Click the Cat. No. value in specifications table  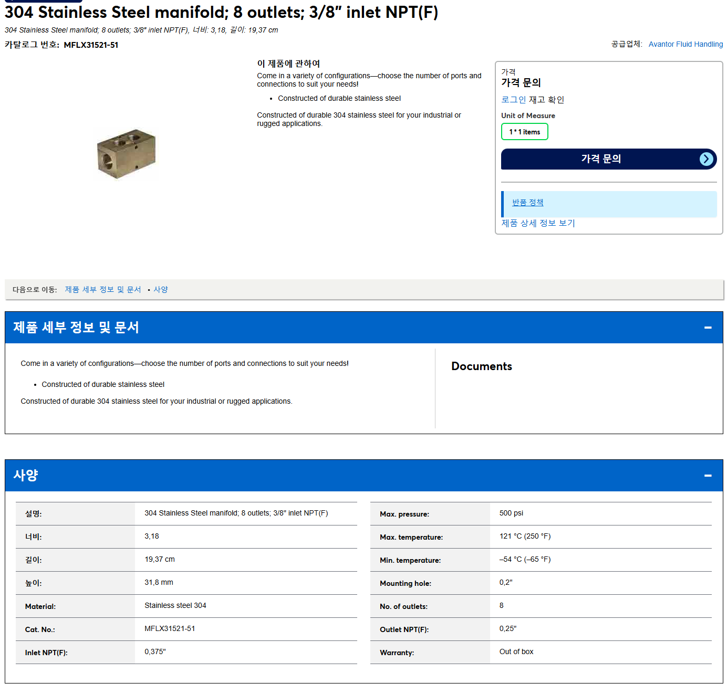pos(170,628)
